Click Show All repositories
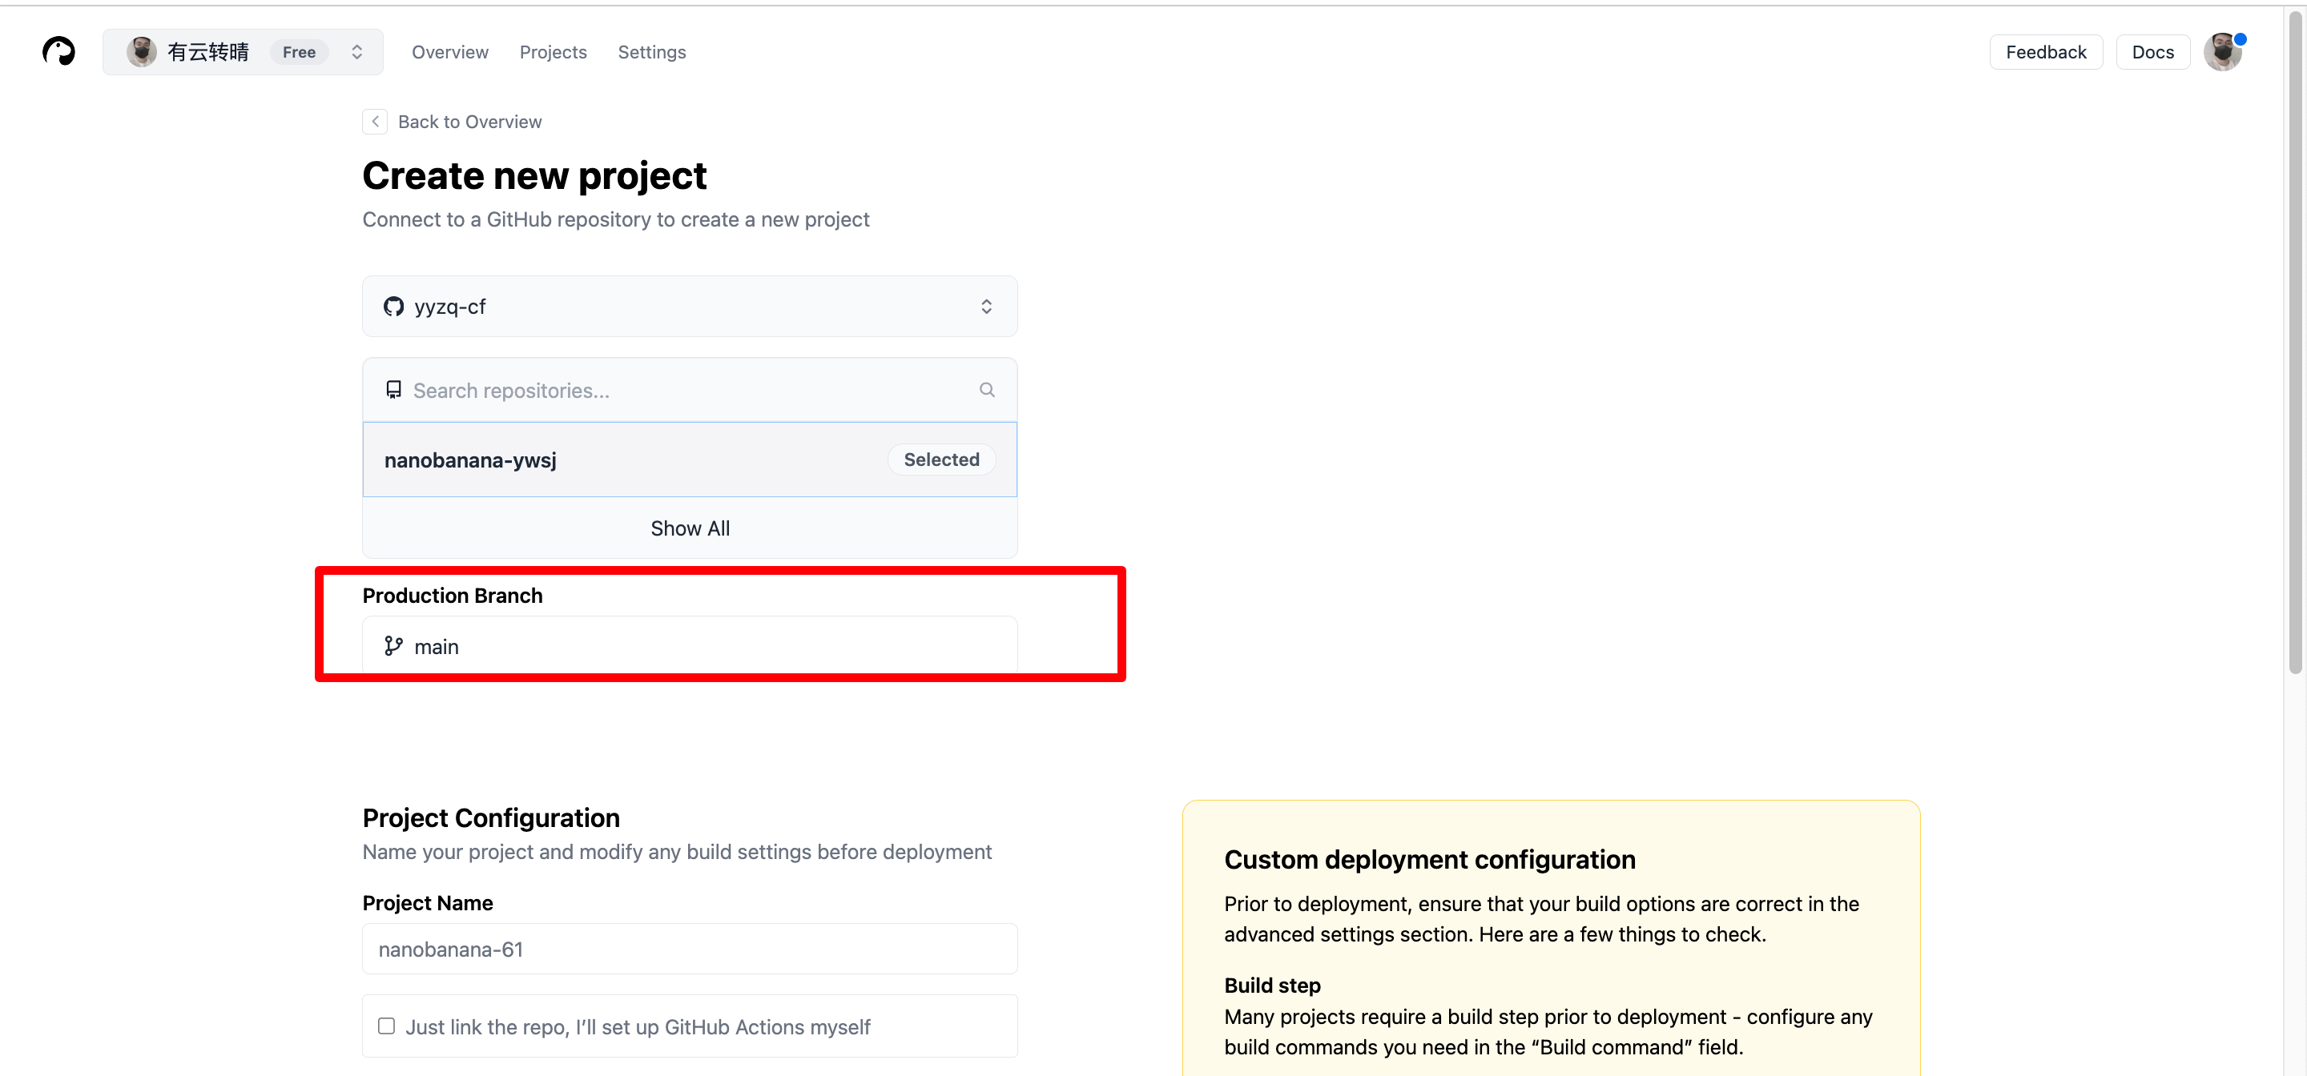The width and height of the screenshot is (2307, 1076). (x=689, y=528)
